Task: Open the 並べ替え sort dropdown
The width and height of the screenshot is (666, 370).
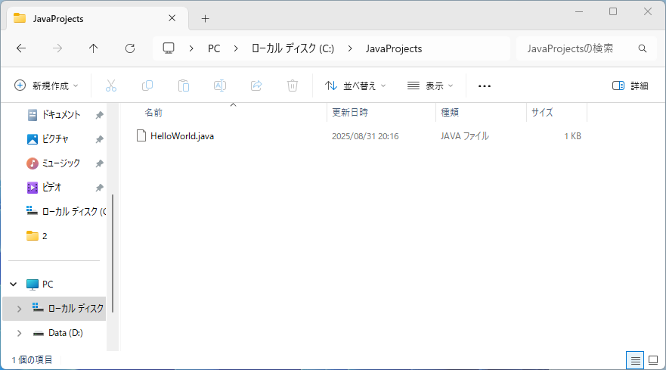Action: click(355, 86)
